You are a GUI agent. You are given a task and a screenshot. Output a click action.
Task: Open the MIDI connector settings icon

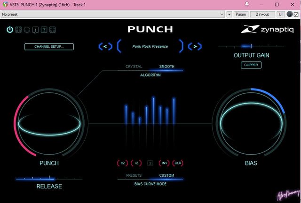click(x=27, y=30)
